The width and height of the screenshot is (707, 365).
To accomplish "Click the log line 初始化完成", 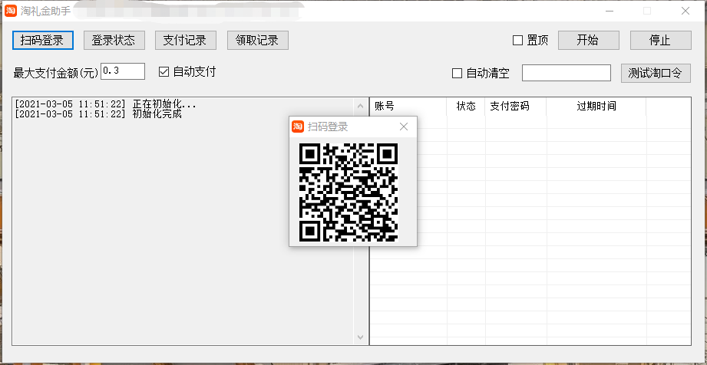I will point(97,114).
